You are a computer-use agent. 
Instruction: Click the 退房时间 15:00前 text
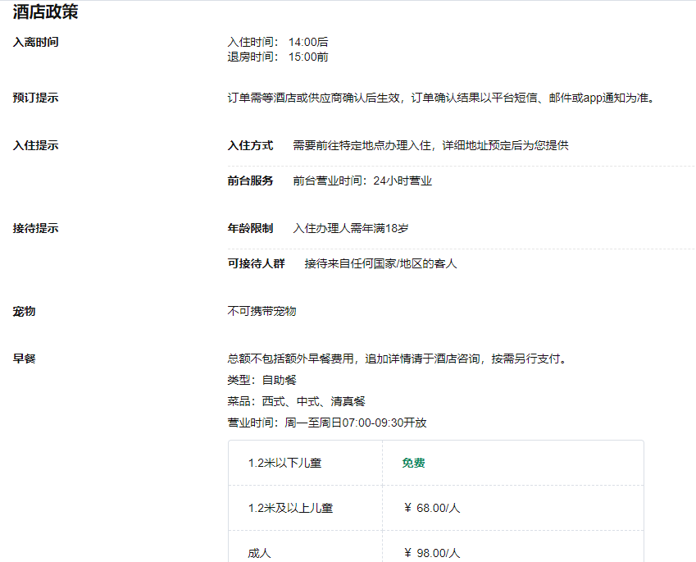tap(278, 57)
